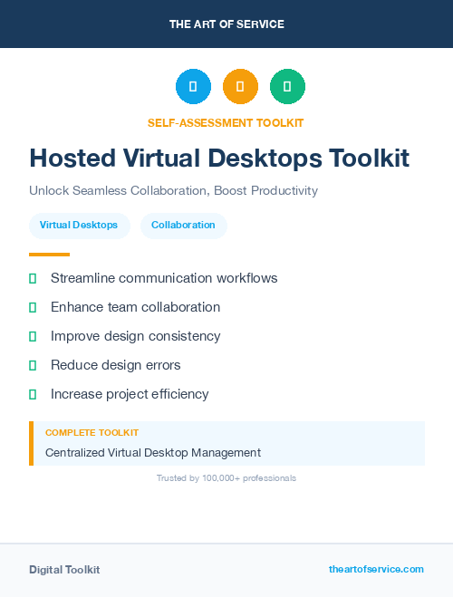Open the theartofservice.com link
The height and width of the screenshot is (597, 453).
click(x=376, y=569)
